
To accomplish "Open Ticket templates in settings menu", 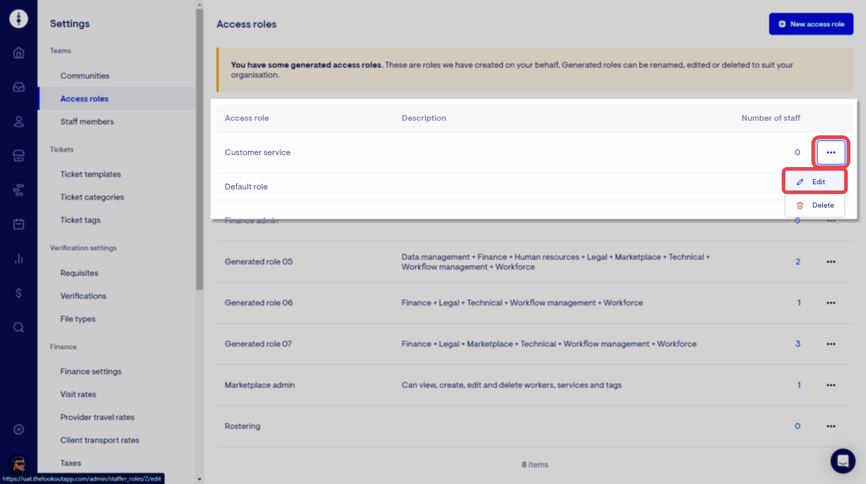I will click(x=91, y=174).
